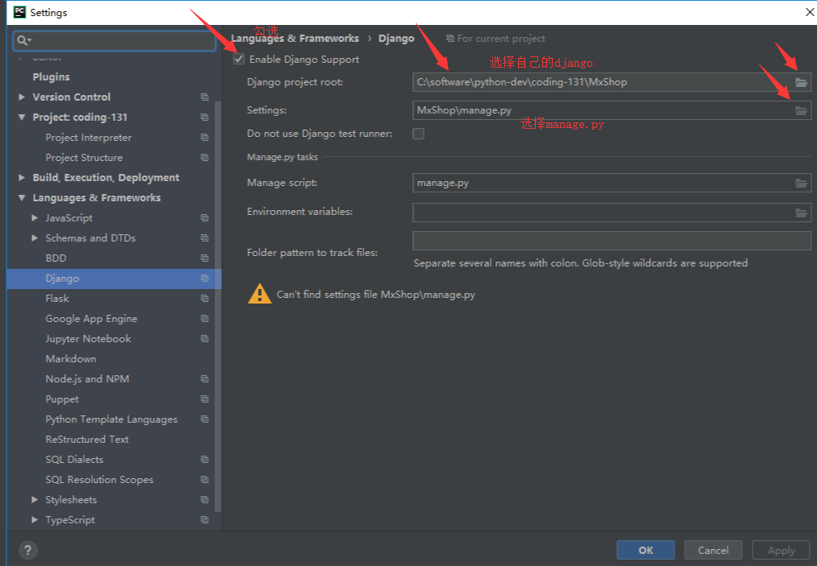Click Folder pattern to track files field

click(612, 241)
